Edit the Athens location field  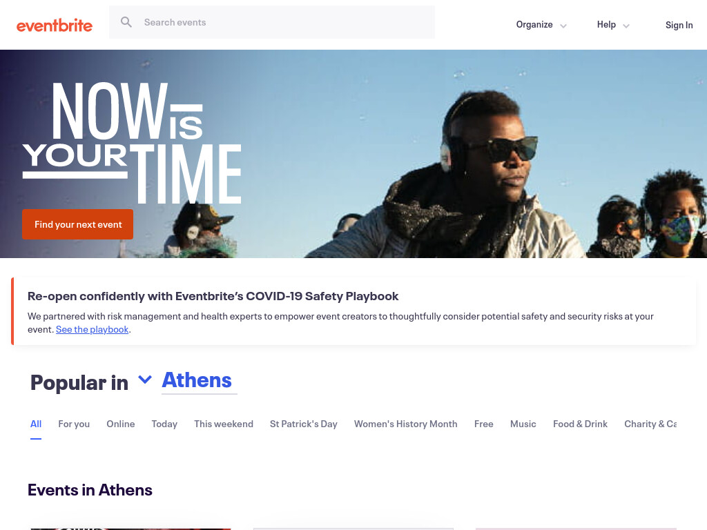coord(200,381)
